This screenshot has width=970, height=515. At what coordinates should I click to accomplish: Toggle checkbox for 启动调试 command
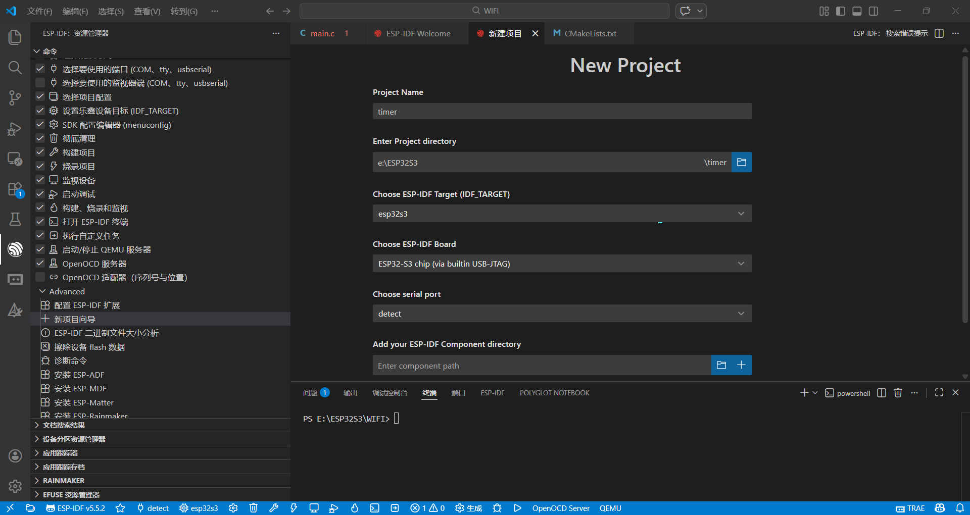point(40,193)
